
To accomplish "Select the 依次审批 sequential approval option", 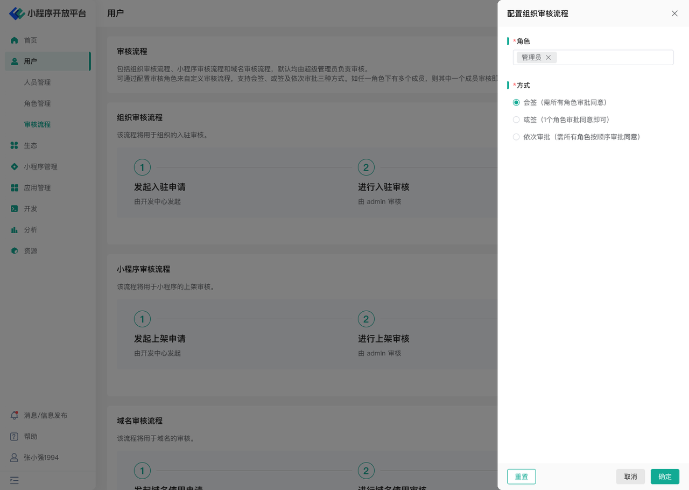I will tap(516, 137).
